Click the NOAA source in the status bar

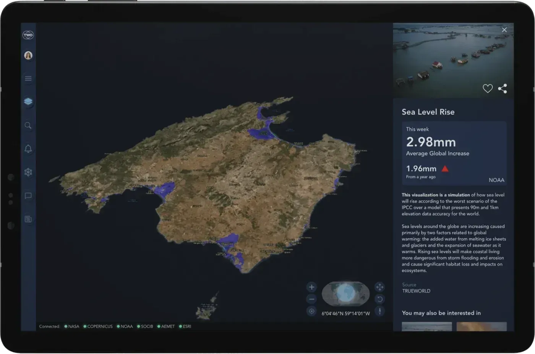125,326
